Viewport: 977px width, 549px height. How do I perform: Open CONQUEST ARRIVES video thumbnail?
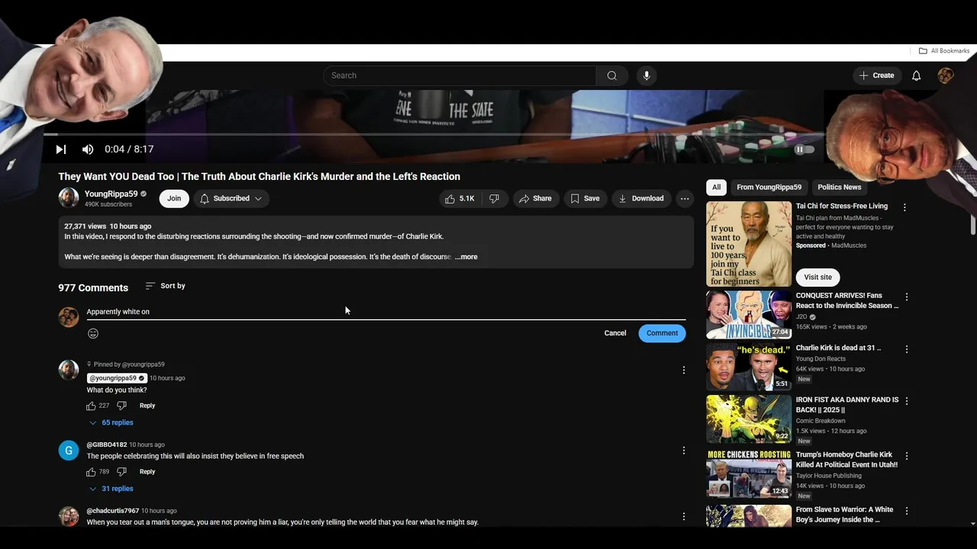(749, 315)
